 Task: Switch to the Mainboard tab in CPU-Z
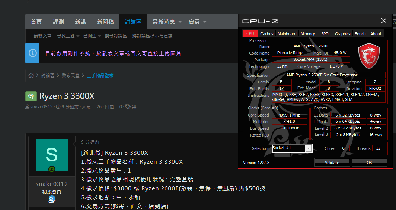pos(287,34)
